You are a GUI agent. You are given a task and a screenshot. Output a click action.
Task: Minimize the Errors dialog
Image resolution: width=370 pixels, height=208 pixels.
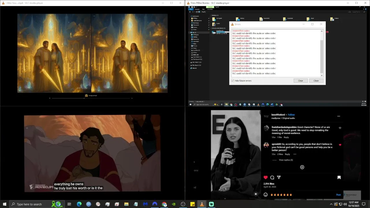coord(304,24)
